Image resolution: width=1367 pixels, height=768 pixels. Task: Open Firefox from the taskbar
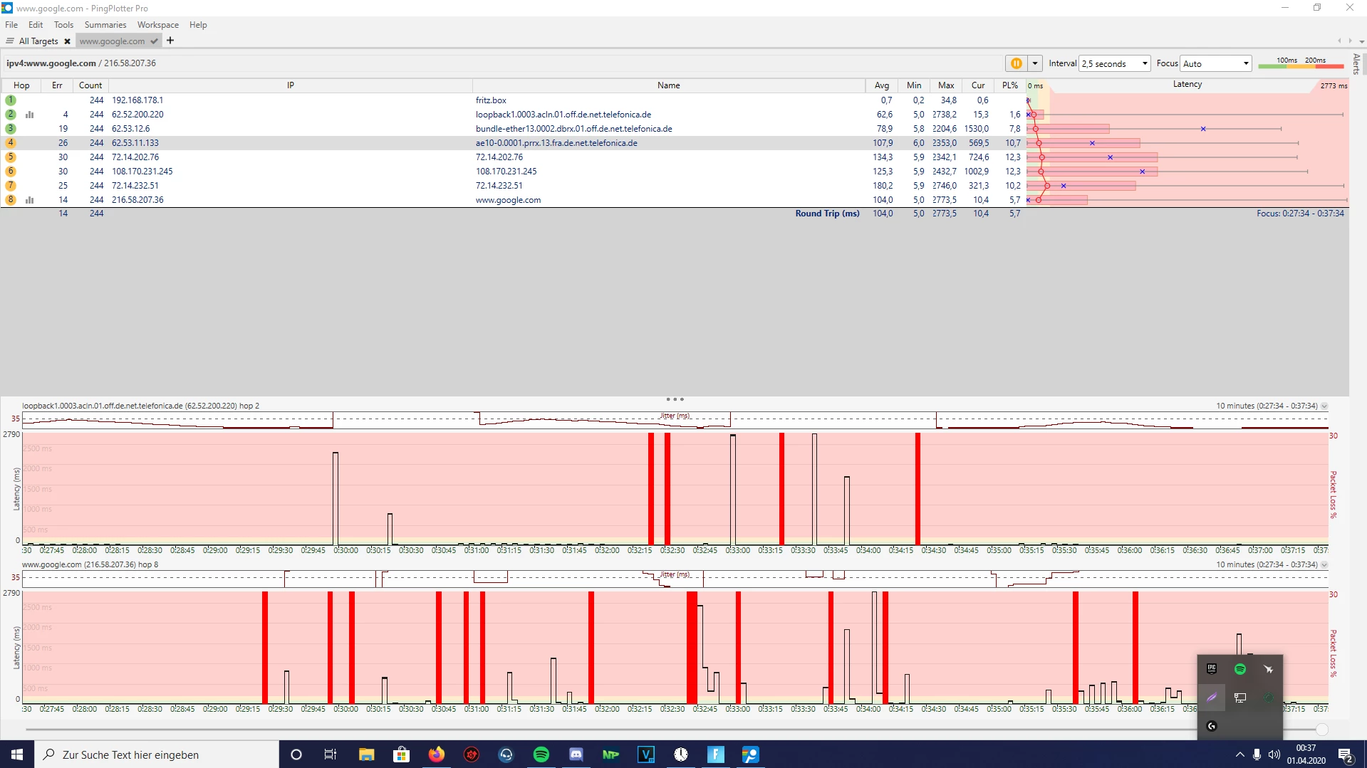click(x=436, y=754)
